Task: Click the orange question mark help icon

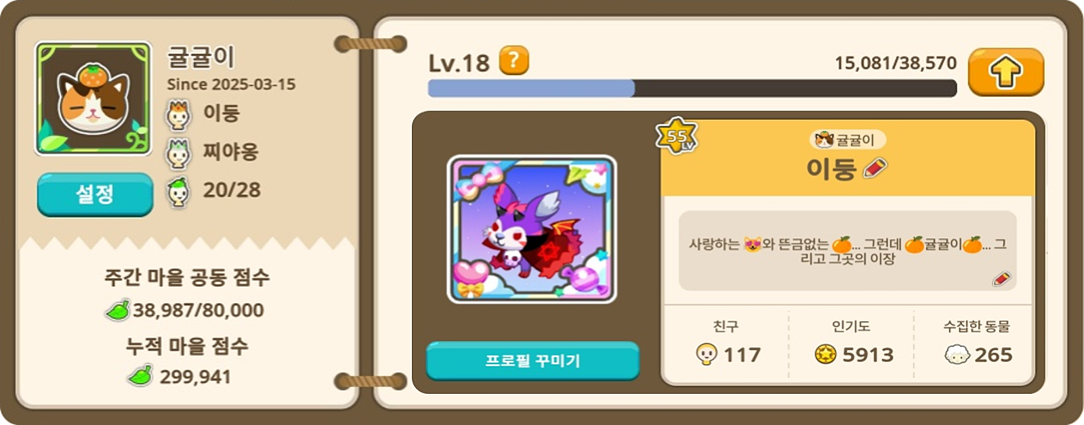Action: (x=514, y=61)
